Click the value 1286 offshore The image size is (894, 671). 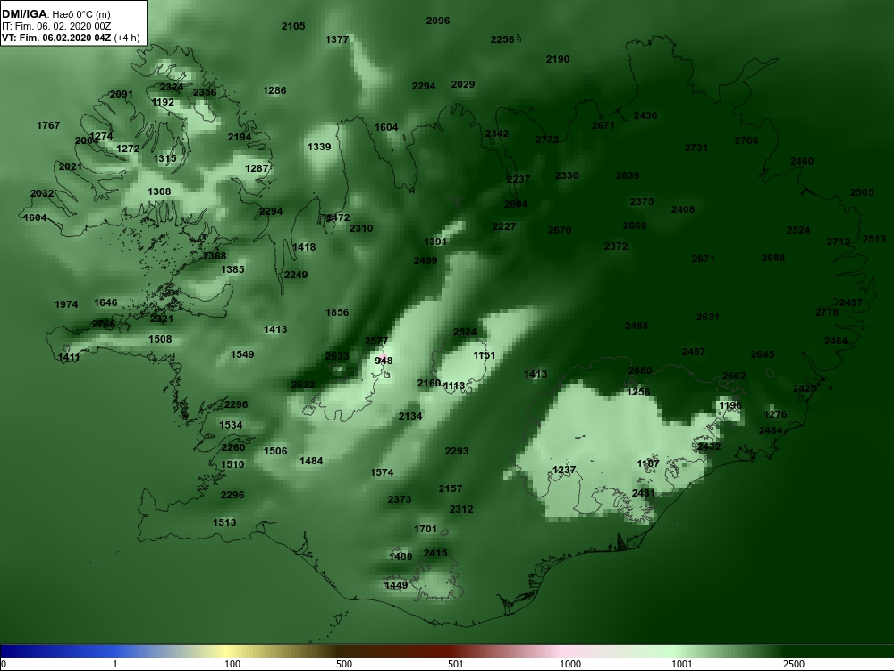274,90
